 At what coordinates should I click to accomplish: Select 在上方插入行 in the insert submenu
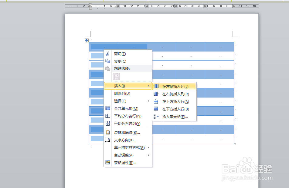[x=175, y=101]
